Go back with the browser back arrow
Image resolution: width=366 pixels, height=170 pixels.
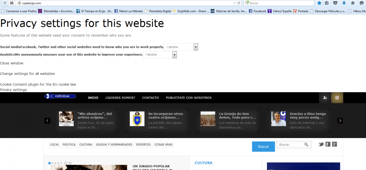coord(5,3)
